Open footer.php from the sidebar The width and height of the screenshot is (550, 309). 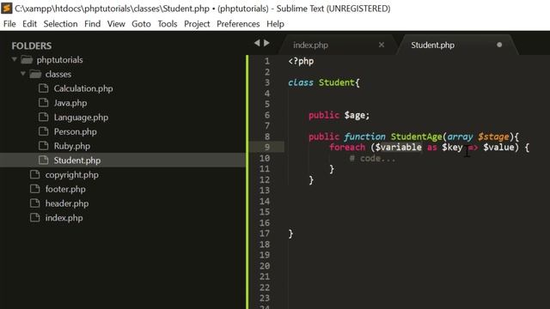pyautogui.click(x=65, y=189)
